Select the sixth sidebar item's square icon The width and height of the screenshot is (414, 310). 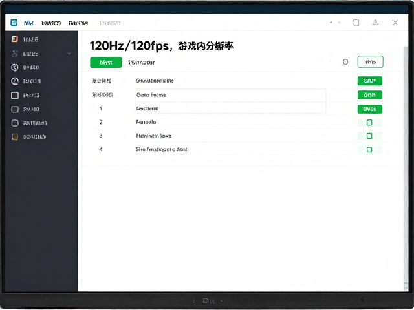click(15, 109)
